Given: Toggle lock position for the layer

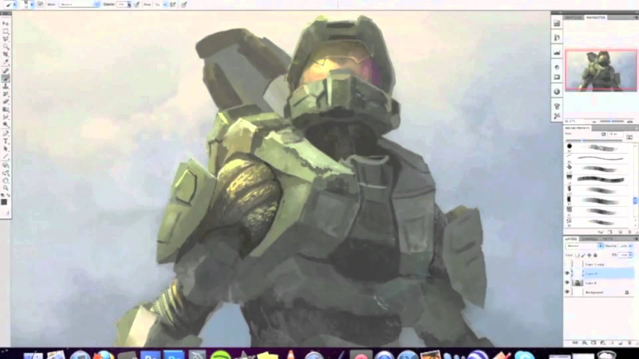Looking at the screenshot, I should click(x=589, y=255).
